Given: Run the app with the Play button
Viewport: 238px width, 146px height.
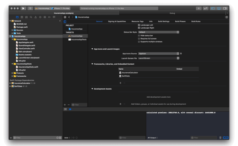Looking at the screenshot, I should click(23, 8).
